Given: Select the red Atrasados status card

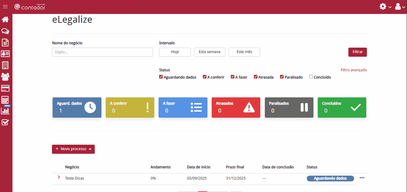Looking at the screenshot, I should 236,107.
